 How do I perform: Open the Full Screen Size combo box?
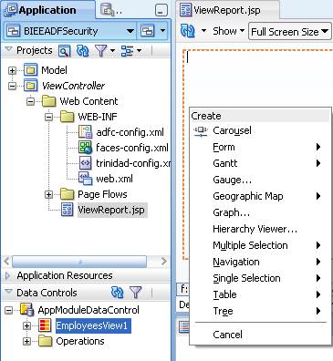(x=290, y=31)
